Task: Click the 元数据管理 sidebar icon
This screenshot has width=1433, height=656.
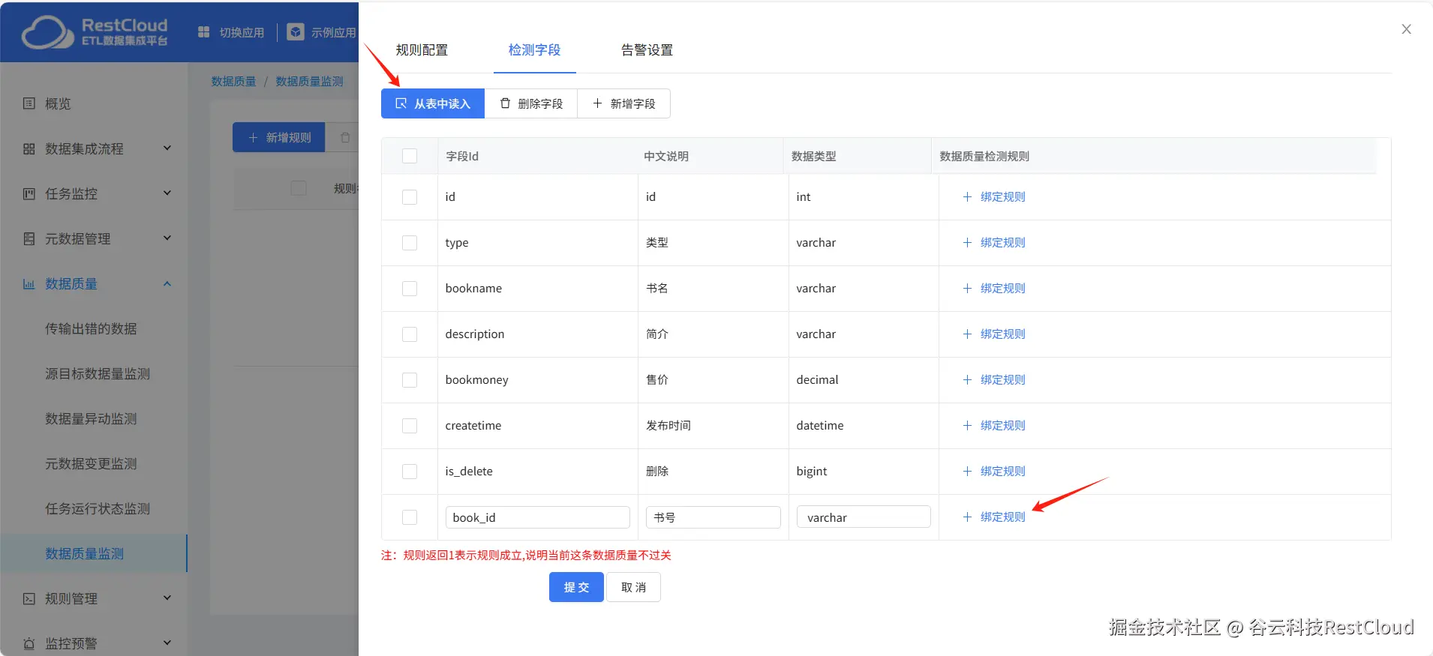Action: (x=29, y=238)
